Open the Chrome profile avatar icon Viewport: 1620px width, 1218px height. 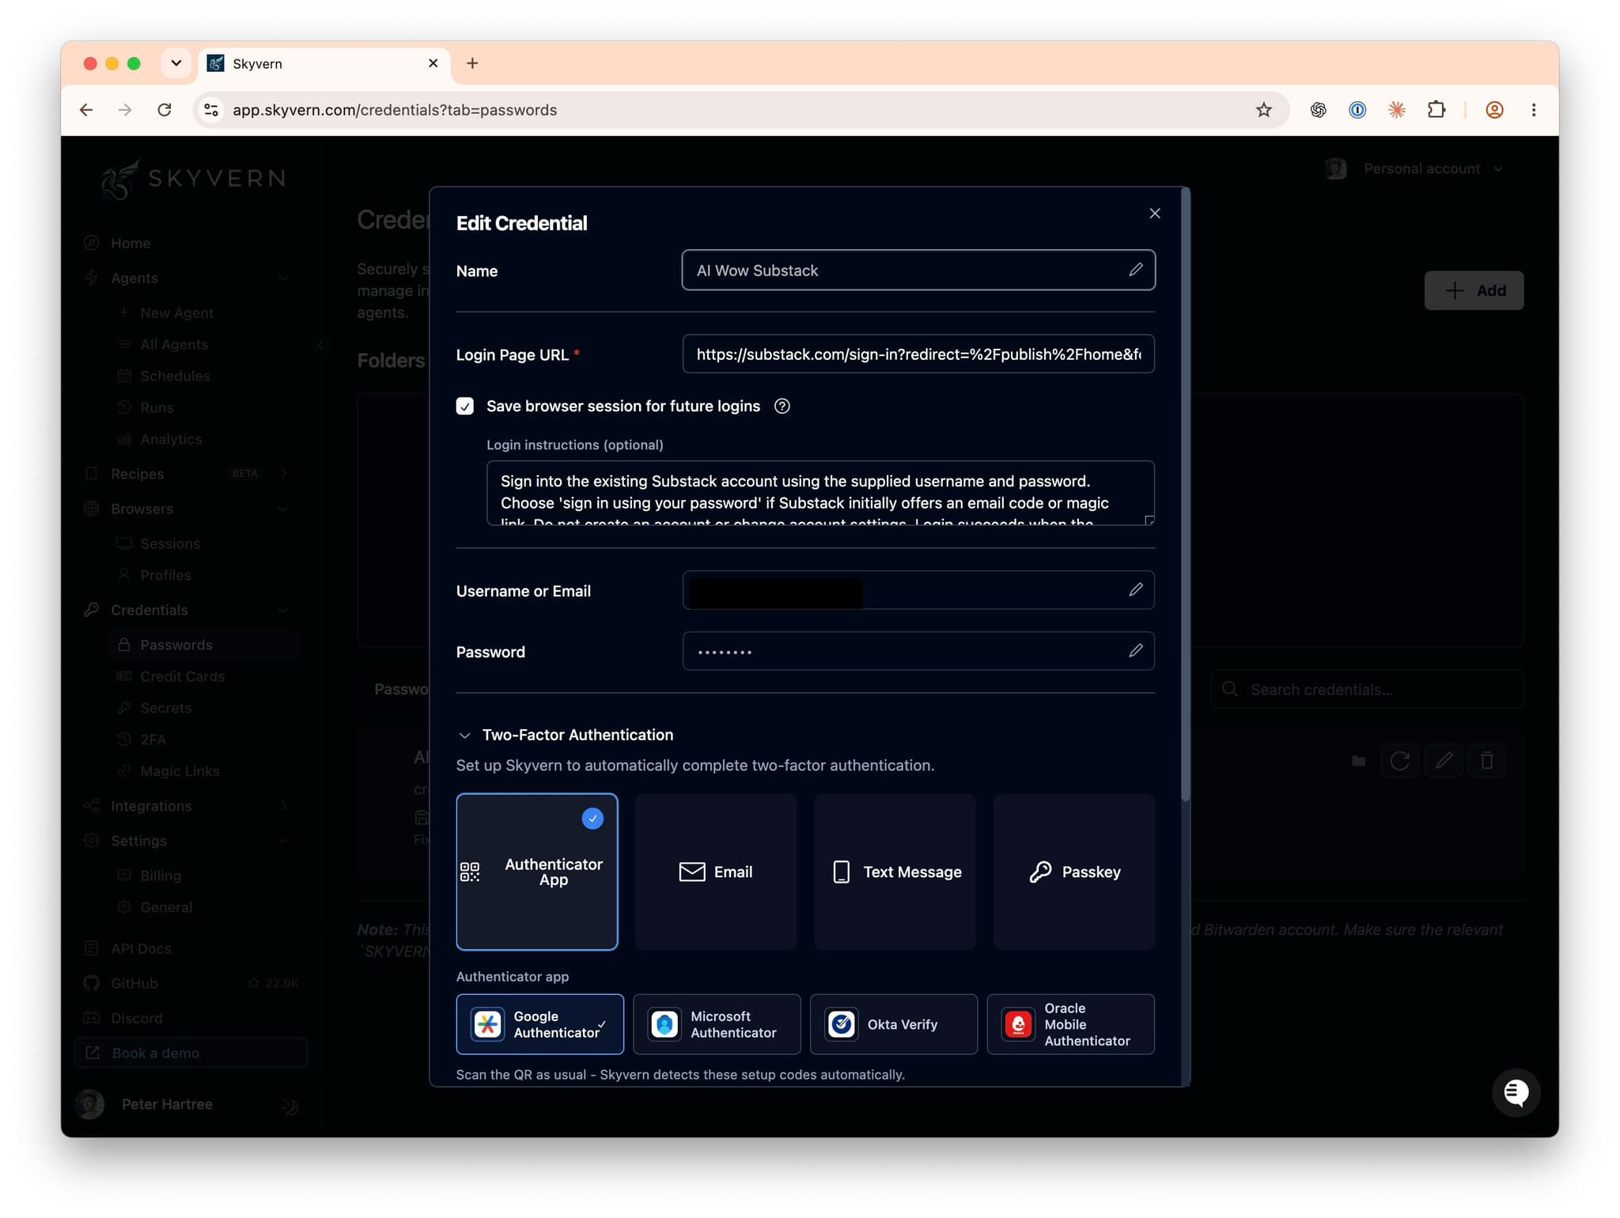click(x=1493, y=110)
